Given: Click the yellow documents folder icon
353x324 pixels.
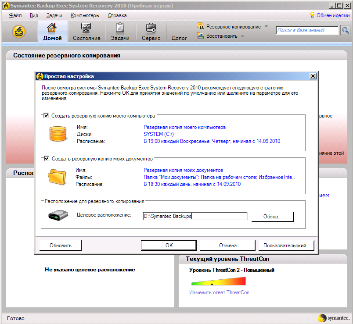Looking at the screenshot, I should pyautogui.click(x=57, y=177).
